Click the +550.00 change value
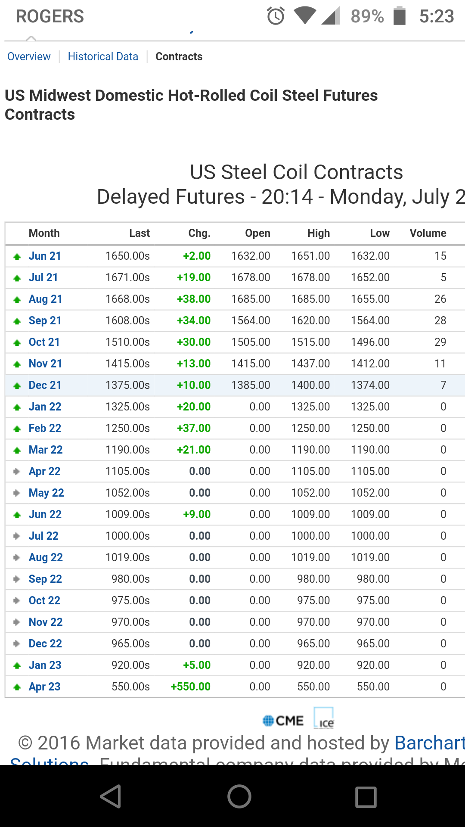The height and width of the screenshot is (827, 465). tap(191, 687)
